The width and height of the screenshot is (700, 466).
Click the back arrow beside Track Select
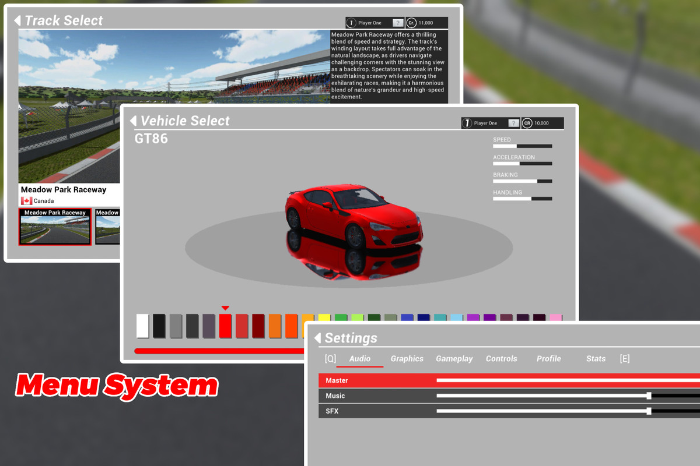point(17,20)
